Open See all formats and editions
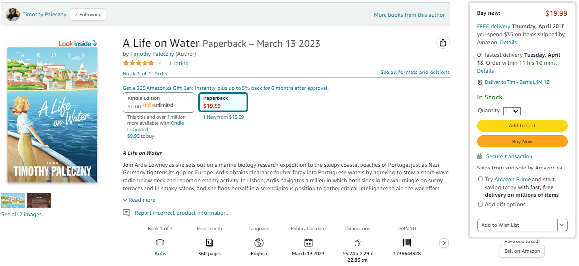The width and height of the screenshot is (579, 266). pyautogui.click(x=415, y=72)
